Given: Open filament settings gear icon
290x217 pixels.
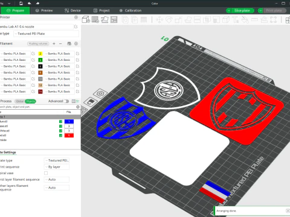Looking at the screenshot, I should point(76,43).
